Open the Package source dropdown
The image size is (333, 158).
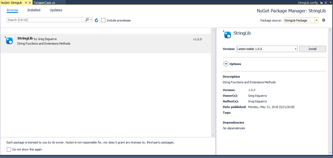click(301, 20)
